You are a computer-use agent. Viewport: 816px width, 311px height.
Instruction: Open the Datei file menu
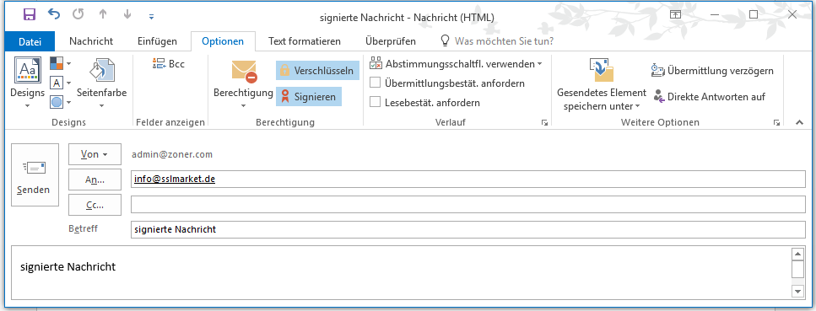30,41
